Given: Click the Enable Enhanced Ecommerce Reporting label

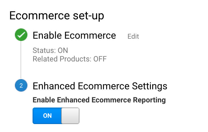Looking at the screenshot, I should (x=99, y=100).
